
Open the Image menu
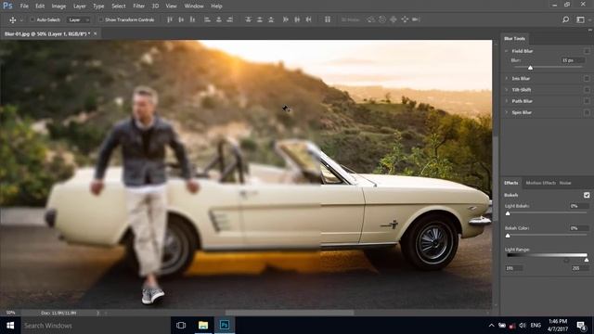58,6
